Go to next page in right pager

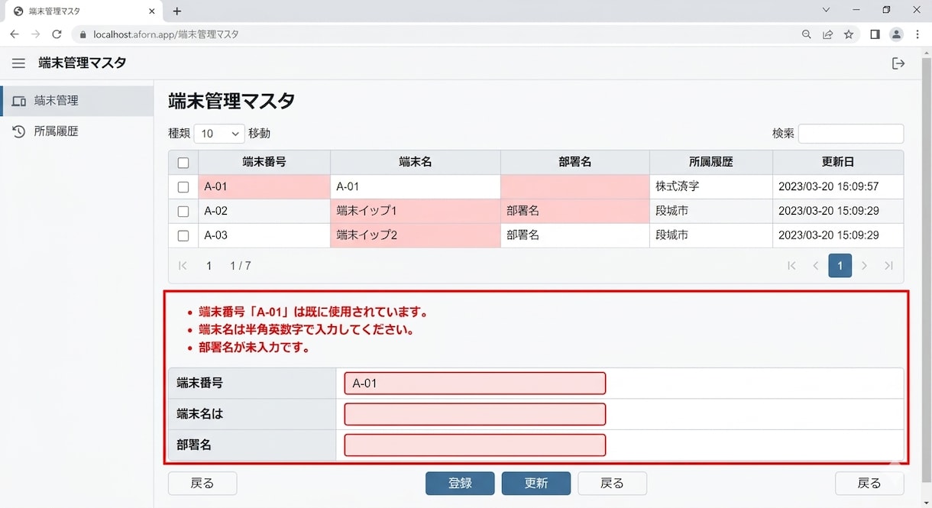point(864,266)
